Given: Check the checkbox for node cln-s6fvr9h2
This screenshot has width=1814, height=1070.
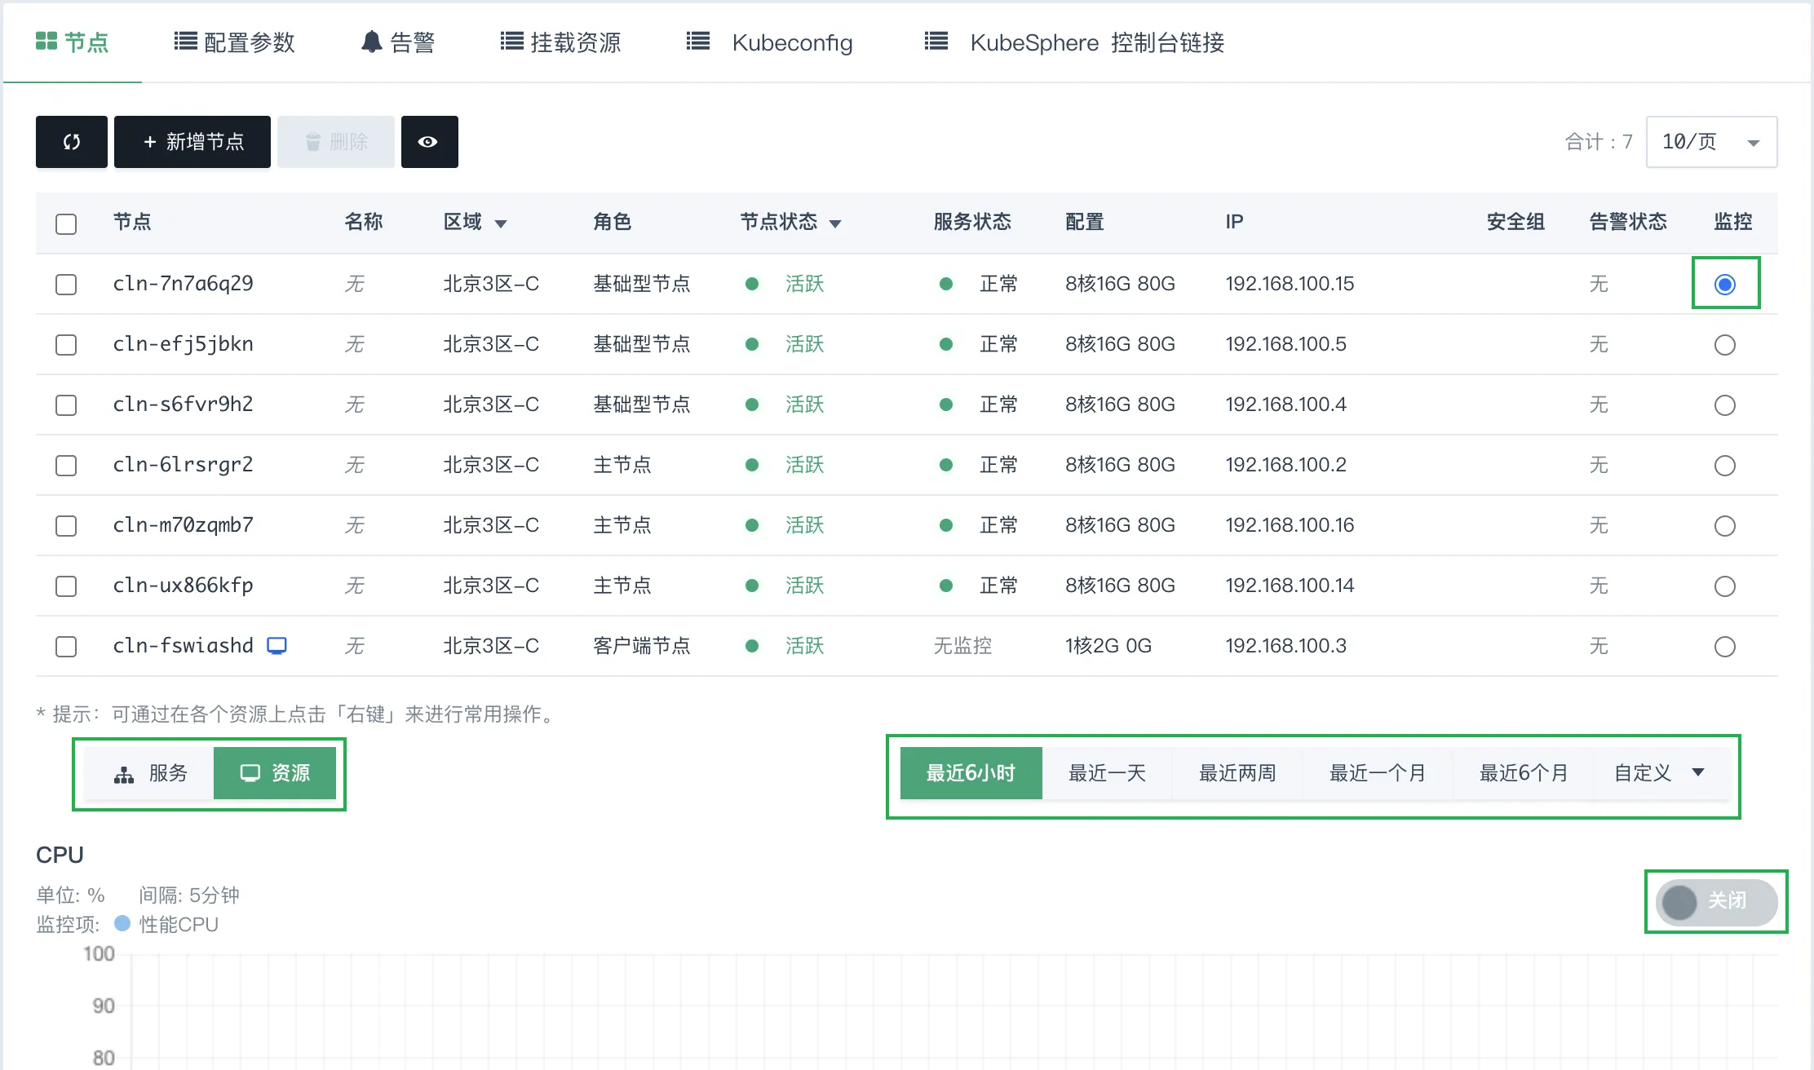Looking at the screenshot, I should (66, 405).
